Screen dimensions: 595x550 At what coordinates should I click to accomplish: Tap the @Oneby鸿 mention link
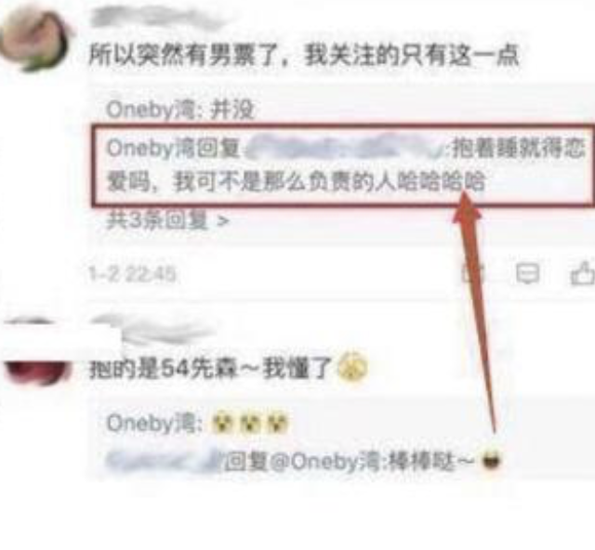326,462
